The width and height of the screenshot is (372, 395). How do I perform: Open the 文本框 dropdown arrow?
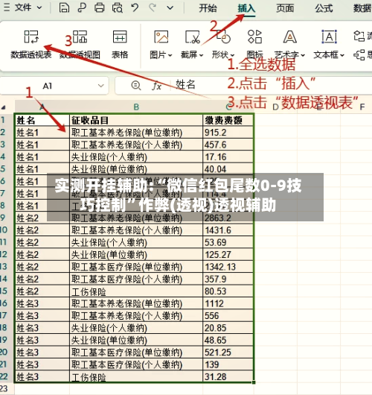[341, 55]
